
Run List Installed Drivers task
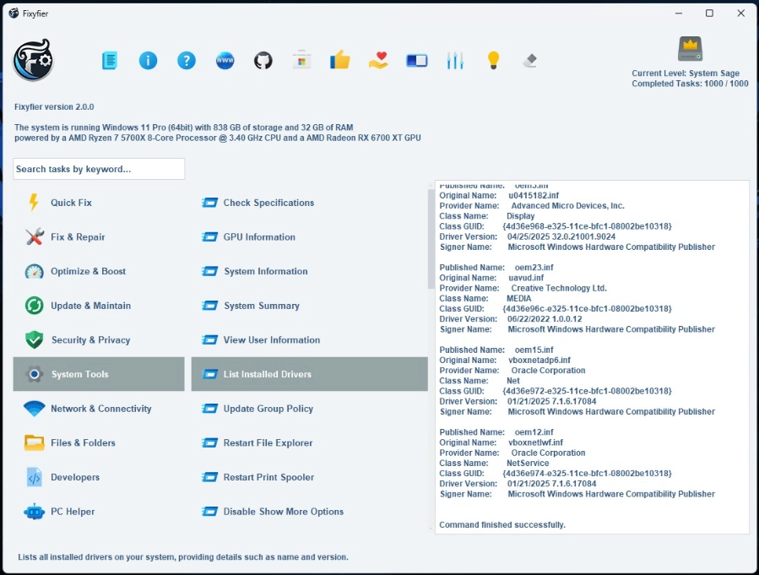(309, 374)
